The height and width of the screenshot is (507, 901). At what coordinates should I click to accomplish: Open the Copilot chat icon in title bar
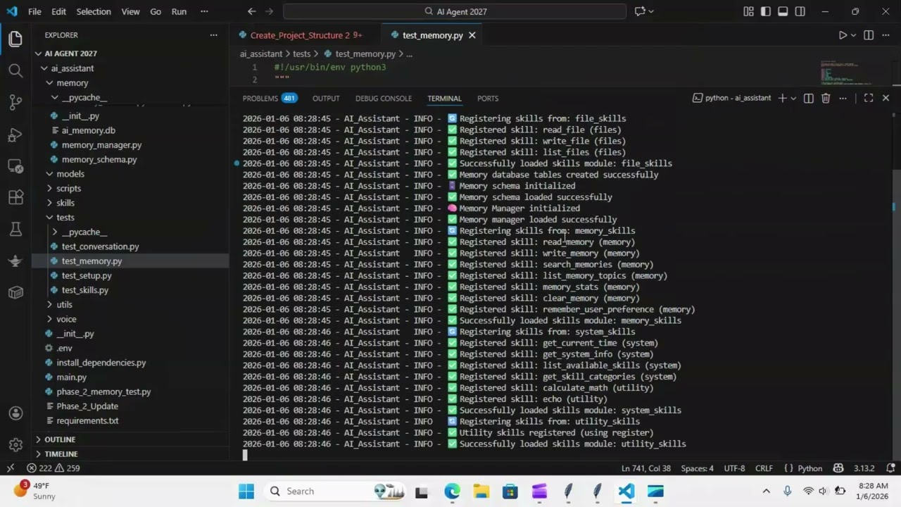640,11
